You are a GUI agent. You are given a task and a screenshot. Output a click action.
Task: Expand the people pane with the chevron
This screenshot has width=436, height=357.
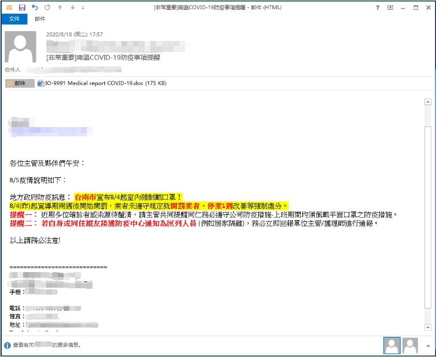coord(428,345)
